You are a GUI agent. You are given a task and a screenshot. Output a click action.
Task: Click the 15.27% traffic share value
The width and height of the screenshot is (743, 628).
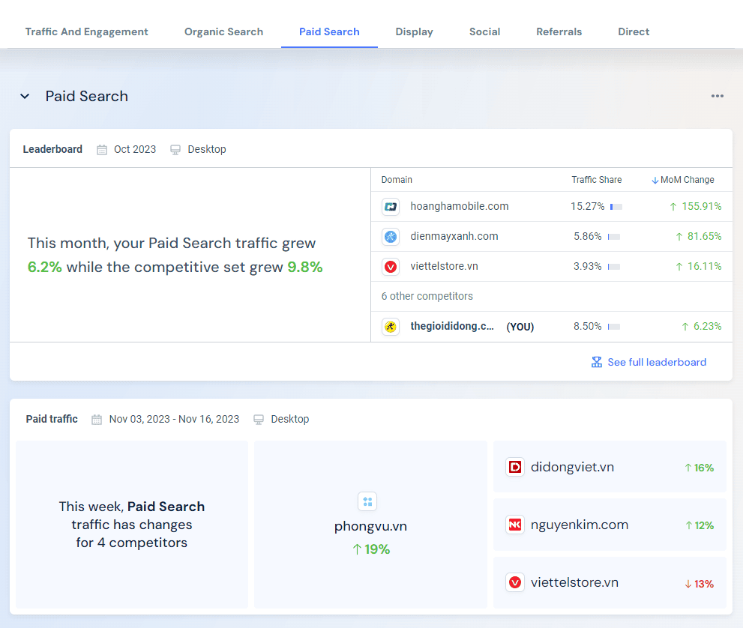point(588,207)
